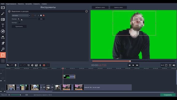
Task: Open the Цензура mode dropdown
Action: pos(21,16)
